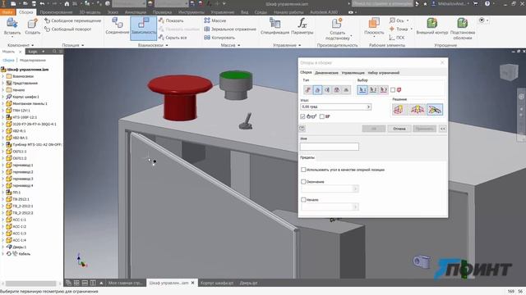Enable the Начало limit checkbox

(x=303, y=200)
